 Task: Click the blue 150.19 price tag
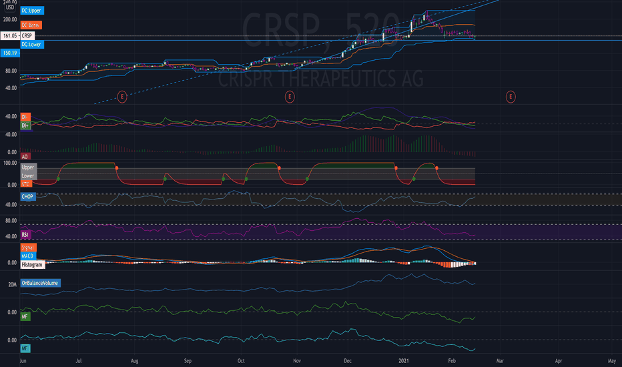click(10, 53)
